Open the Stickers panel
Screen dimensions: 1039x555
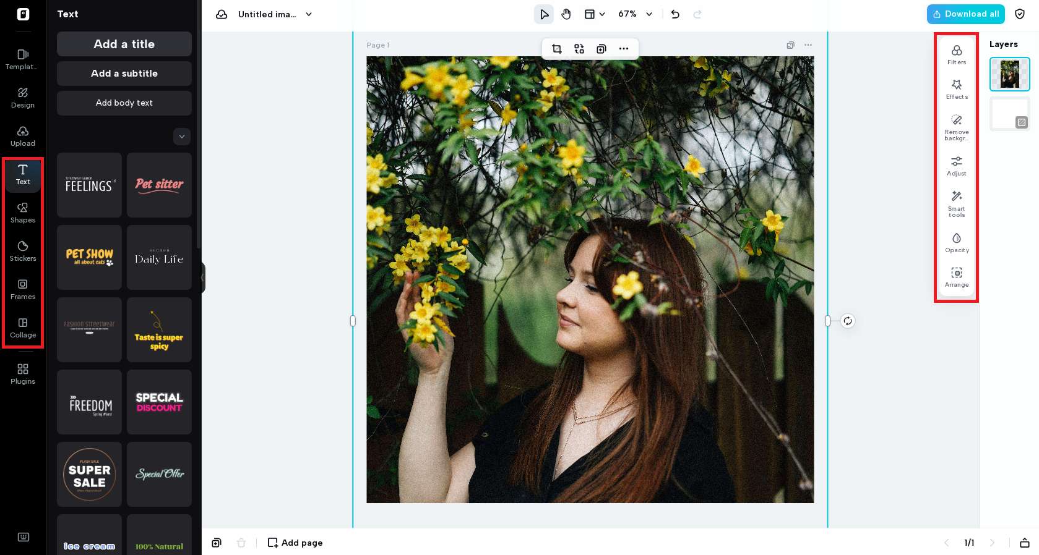coord(23,251)
